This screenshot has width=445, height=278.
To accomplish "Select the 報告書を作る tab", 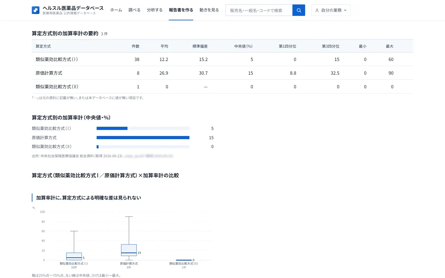I will (x=181, y=10).
